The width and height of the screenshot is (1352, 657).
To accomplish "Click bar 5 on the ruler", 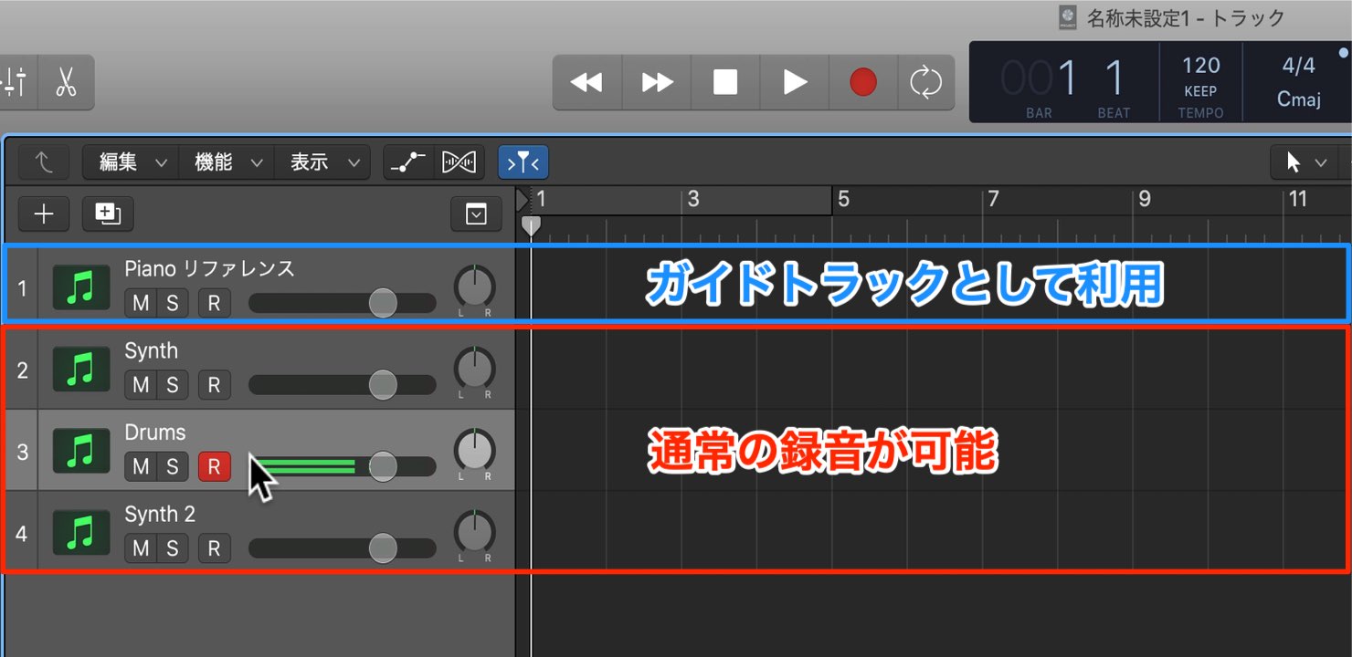I will tap(843, 199).
